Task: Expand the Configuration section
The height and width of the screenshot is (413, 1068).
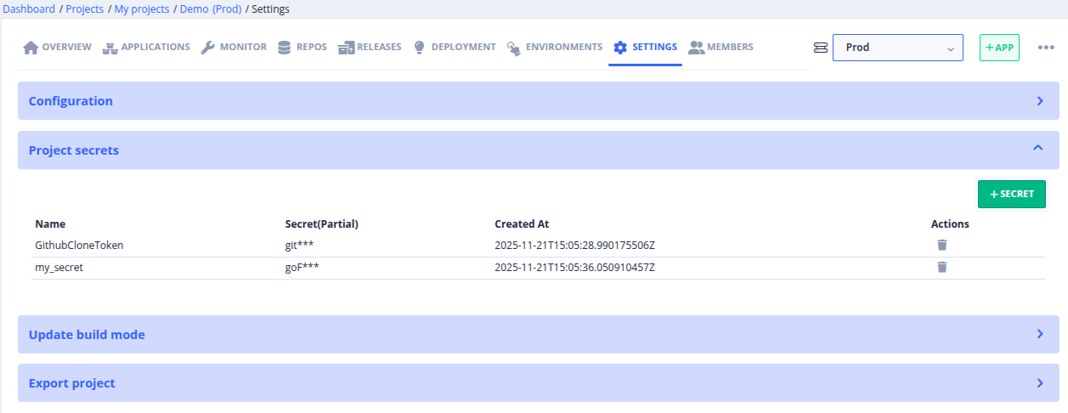Action: click(x=538, y=101)
